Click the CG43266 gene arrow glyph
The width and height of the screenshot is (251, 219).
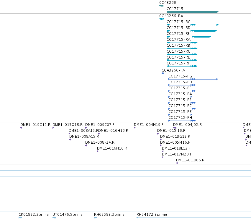pos(161,6)
